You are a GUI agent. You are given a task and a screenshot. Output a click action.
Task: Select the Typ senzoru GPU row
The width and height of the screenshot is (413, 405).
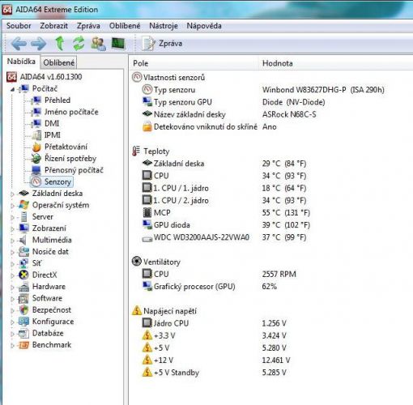click(x=233, y=102)
